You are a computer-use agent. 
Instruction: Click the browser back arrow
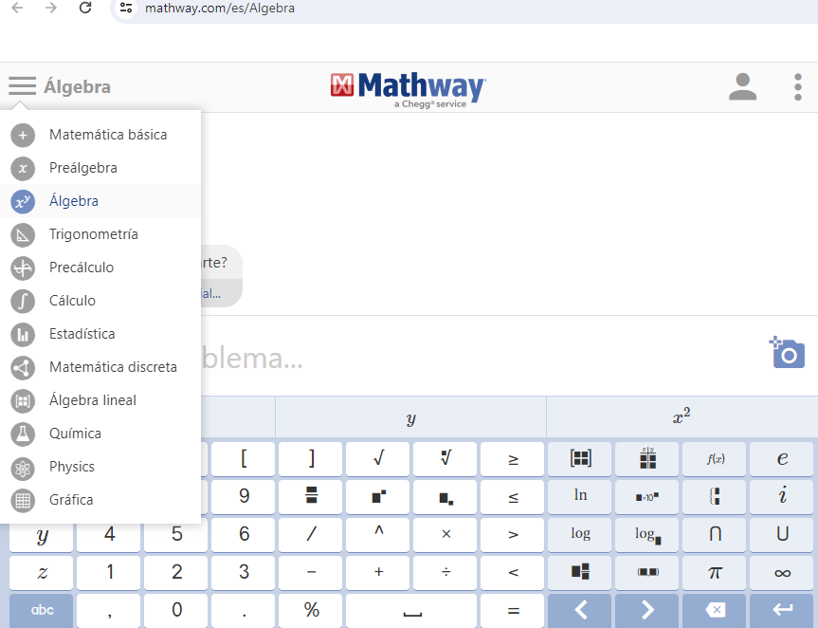17,8
